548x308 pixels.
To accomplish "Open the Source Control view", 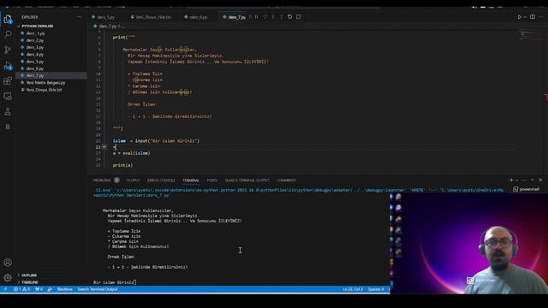I will coord(8,50).
